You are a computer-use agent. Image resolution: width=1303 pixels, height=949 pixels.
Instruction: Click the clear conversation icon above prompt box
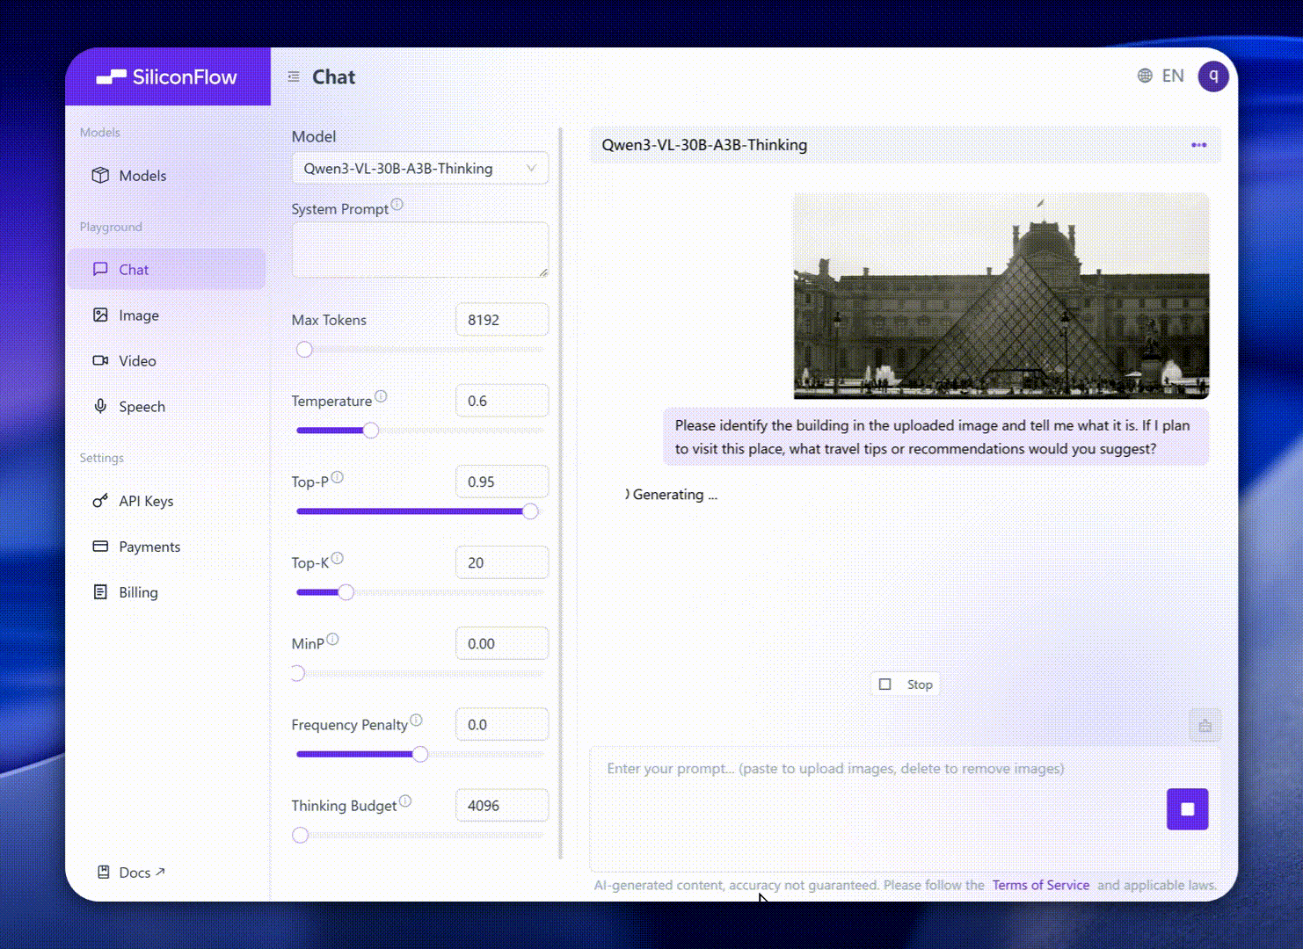(x=1205, y=726)
